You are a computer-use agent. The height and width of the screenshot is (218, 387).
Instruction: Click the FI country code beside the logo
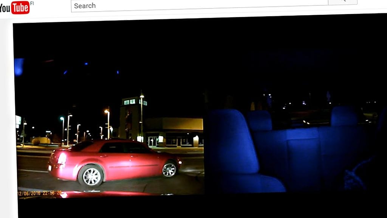coord(32,3)
